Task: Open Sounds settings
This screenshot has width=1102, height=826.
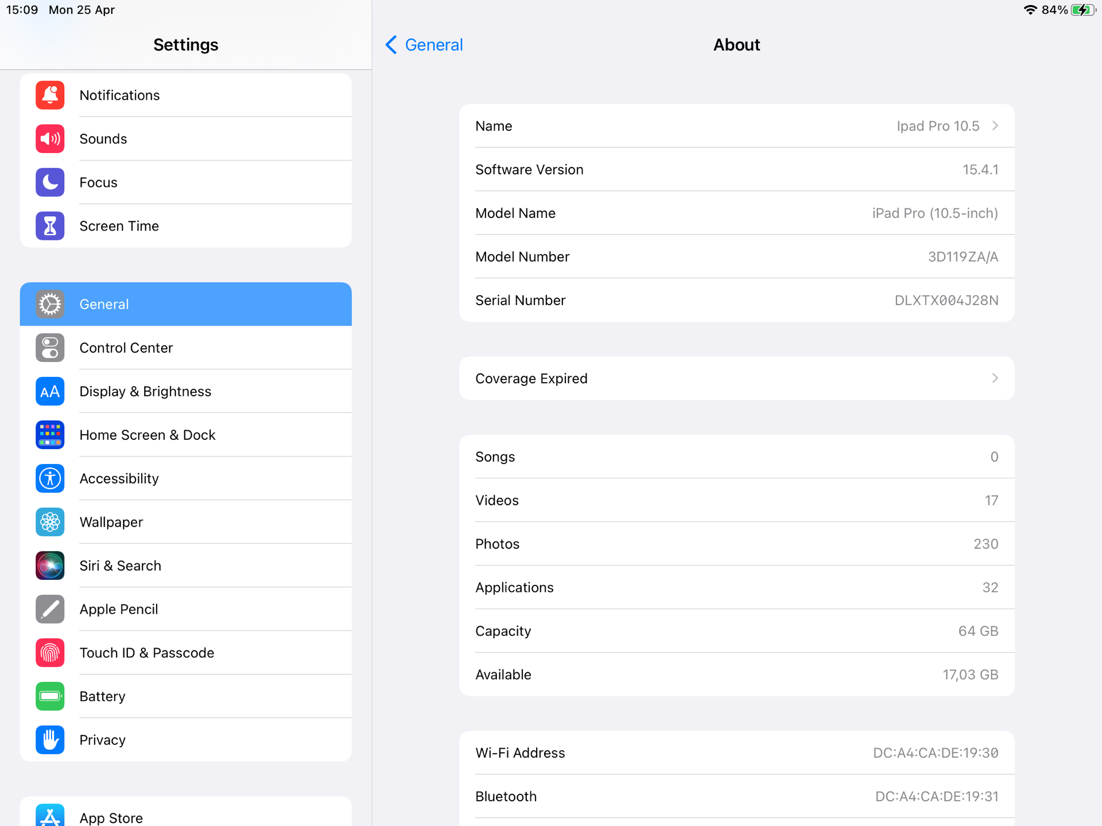Action: 186,139
